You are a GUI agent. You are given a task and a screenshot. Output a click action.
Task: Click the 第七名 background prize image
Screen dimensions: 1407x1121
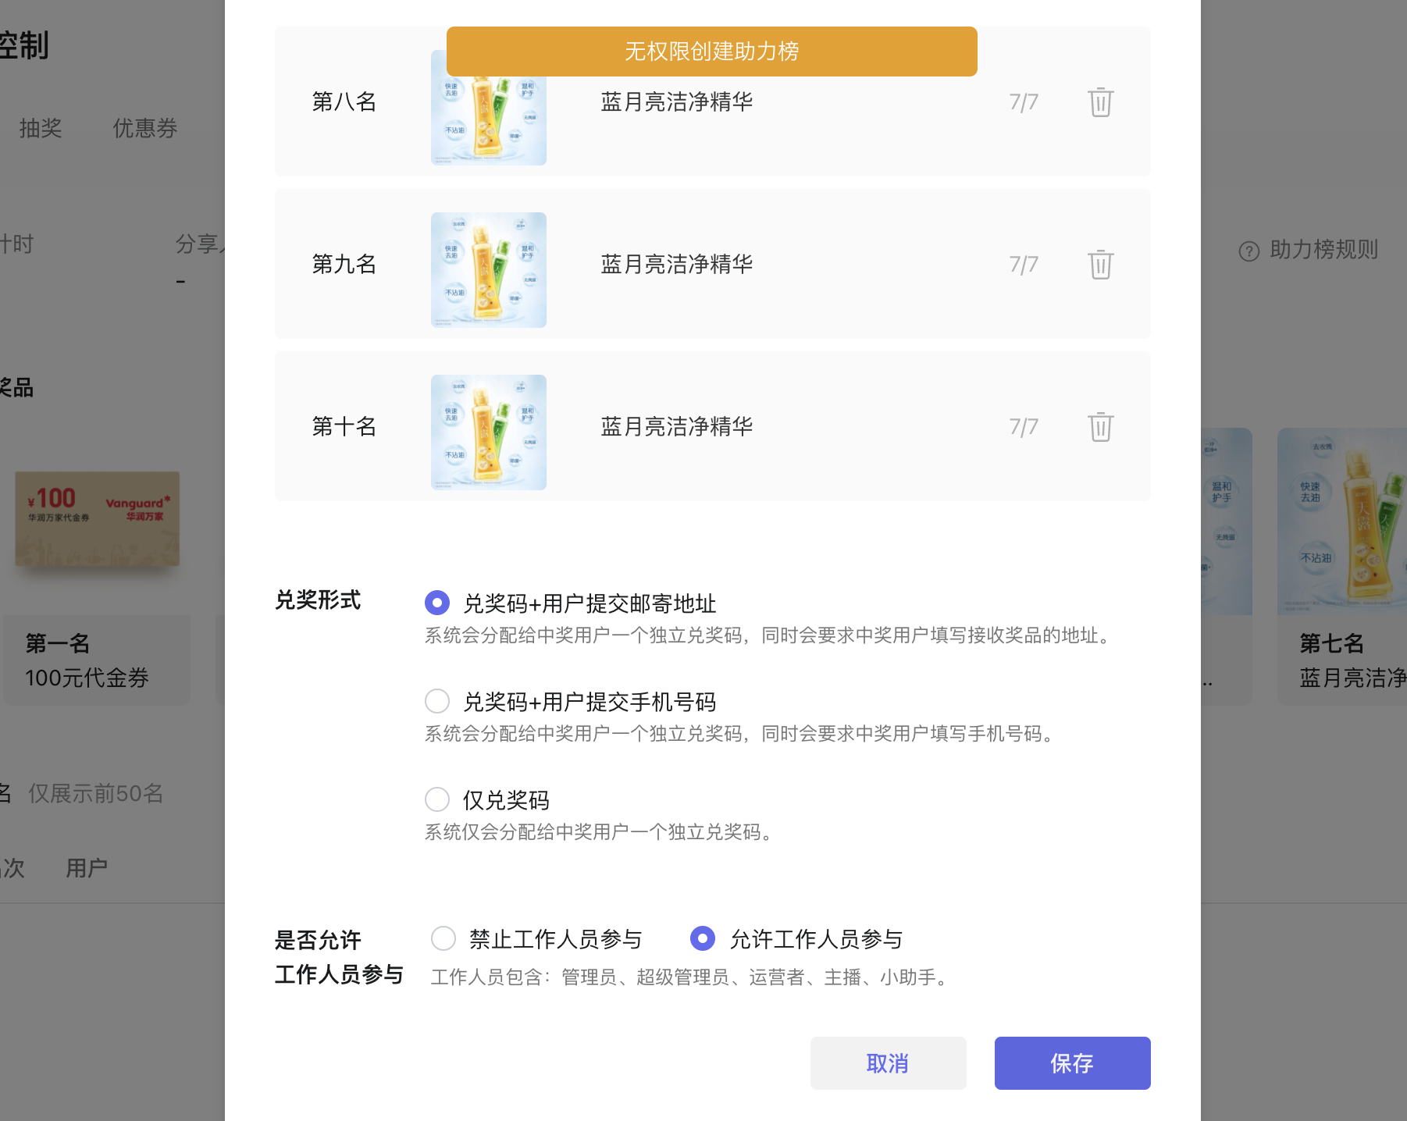tap(1342, 521)
